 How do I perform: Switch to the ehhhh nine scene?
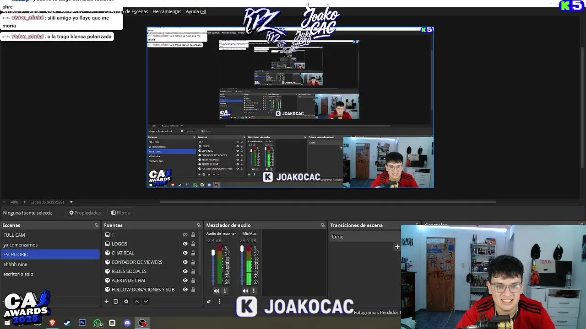(x=50, y=264)
